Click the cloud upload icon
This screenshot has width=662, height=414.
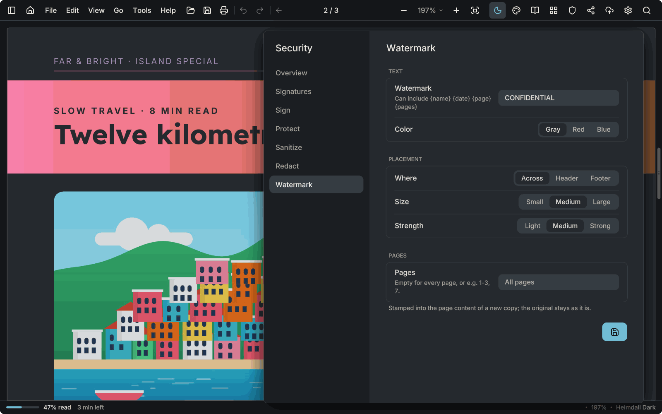pyautogui.click(x=609, y=10)
